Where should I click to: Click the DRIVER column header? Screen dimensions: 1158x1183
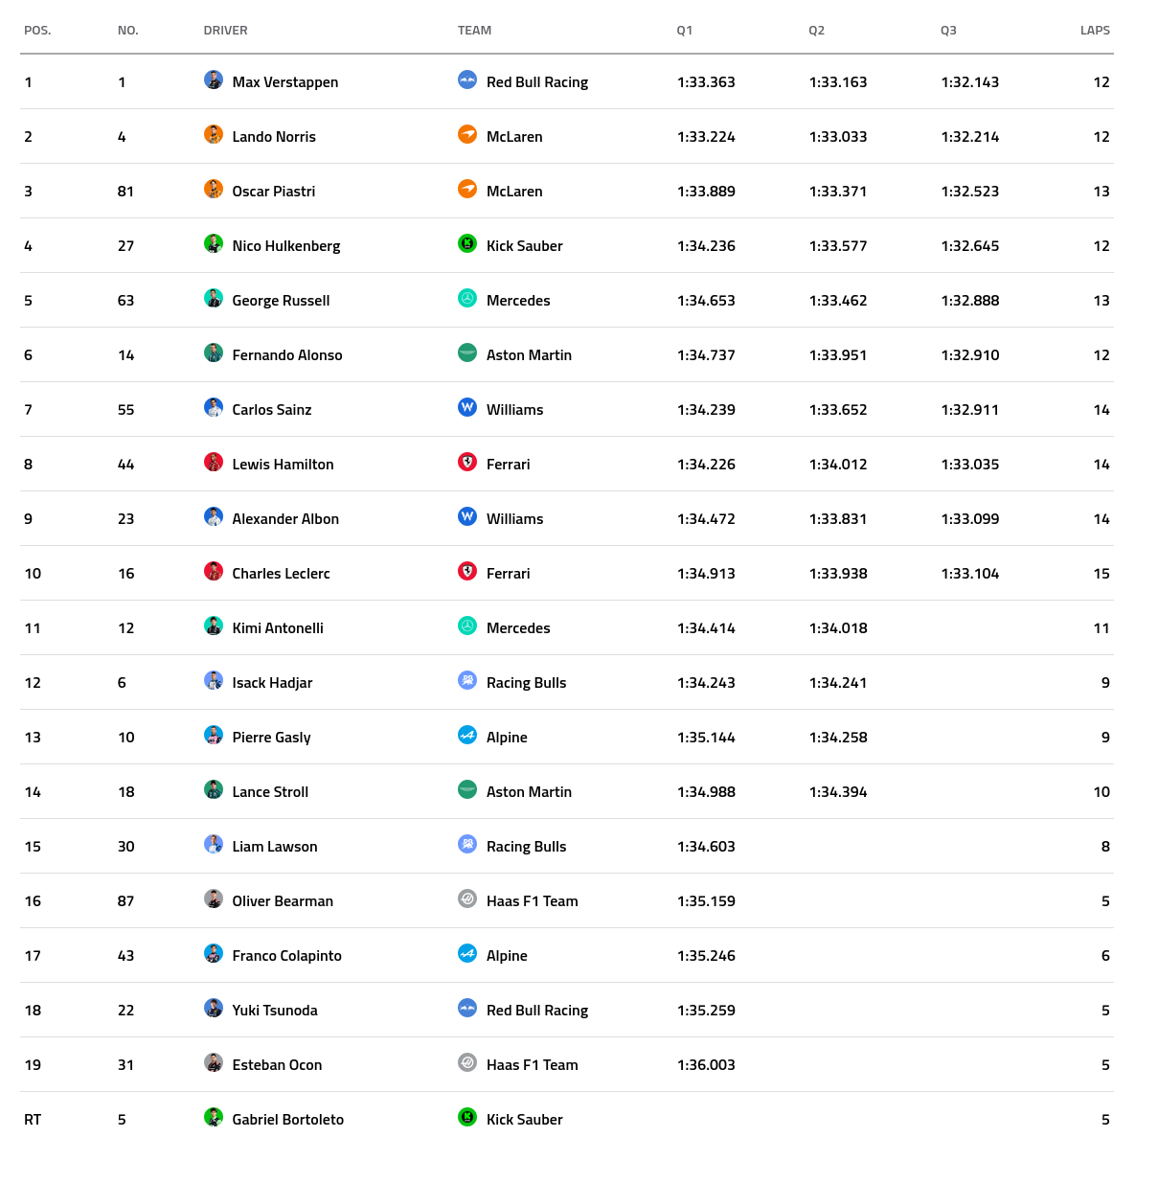click(x=225, y=31)
